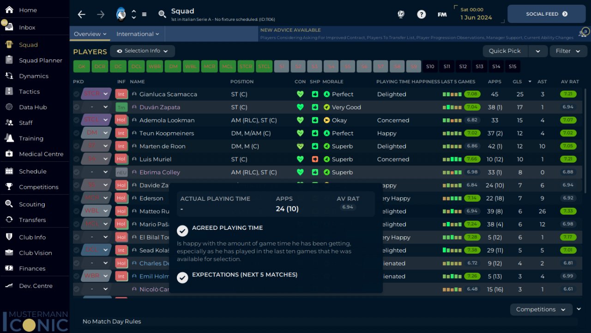Image resolution: width=591 pixels, height=333 pixels.
Task: Toggle the picked checkbox for Ebrima Colley
Action: tap(77, 172)
